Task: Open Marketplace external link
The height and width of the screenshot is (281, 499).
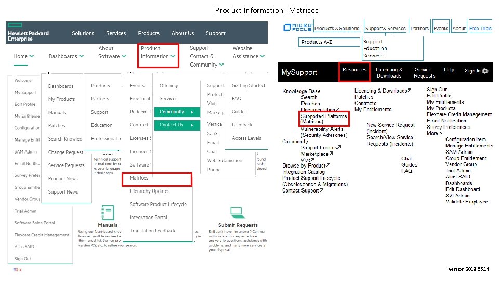Action: (x=317, y=154)
